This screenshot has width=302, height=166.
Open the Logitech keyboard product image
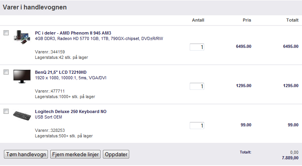coord(22,115)
